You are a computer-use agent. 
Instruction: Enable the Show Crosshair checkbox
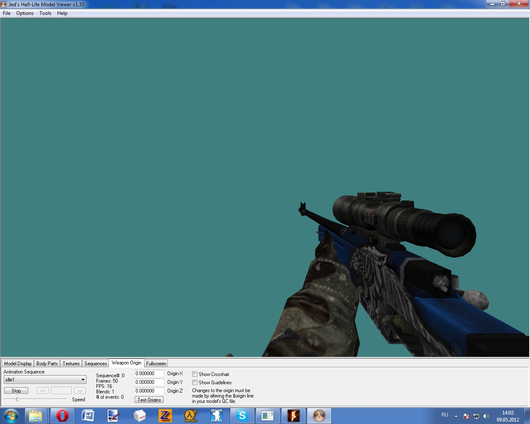(195, 374)
